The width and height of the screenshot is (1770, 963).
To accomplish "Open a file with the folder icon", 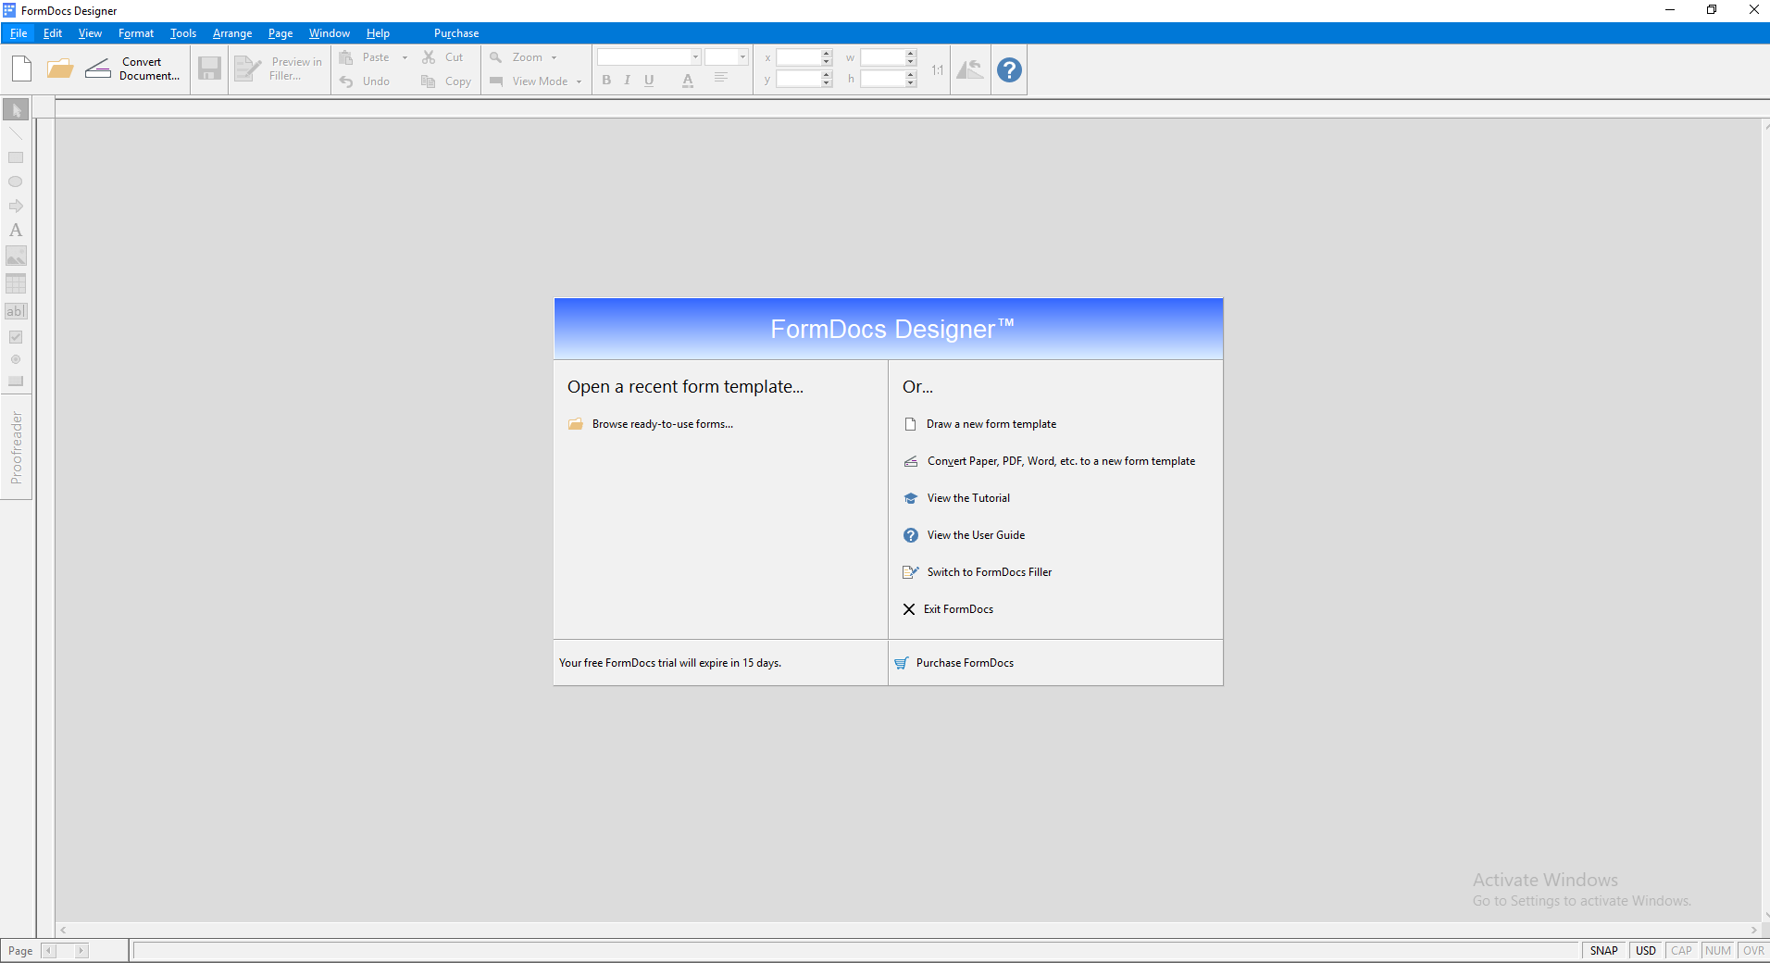I will (x=60, y=69).
